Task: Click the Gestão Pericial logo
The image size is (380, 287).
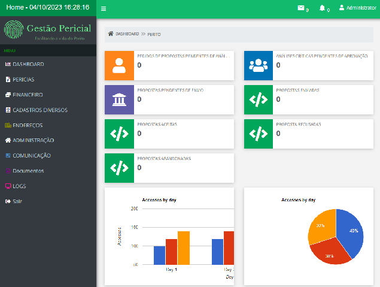Action: pos(48,30)
